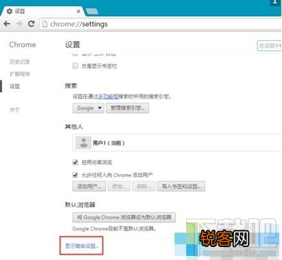
Task: Toggle 允许任何人向 Chrome 添加用户 checkbox
Action: (x=75, y=175)
